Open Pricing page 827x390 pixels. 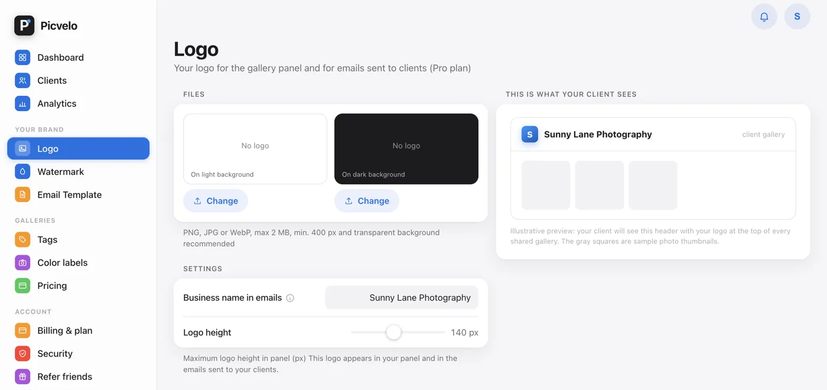tap(78, 285)
